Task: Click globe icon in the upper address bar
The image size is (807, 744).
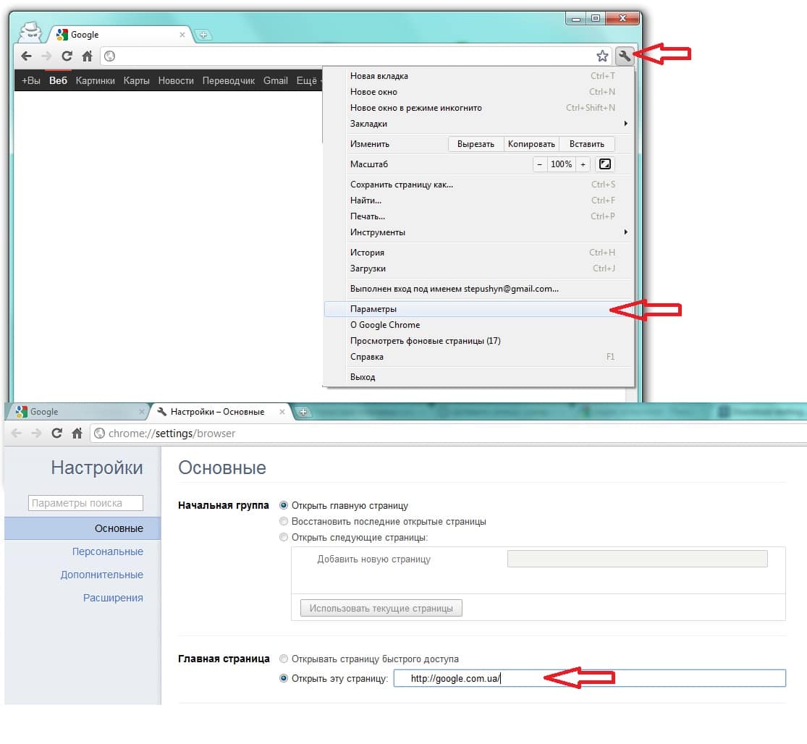Action: (109, 56)
